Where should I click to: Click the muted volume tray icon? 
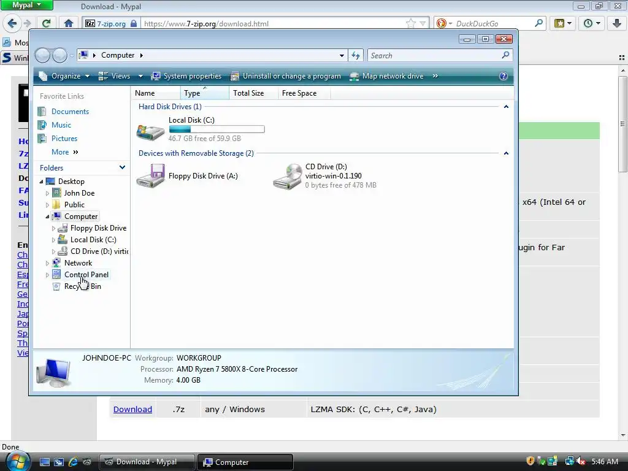(x=581, y=461)
